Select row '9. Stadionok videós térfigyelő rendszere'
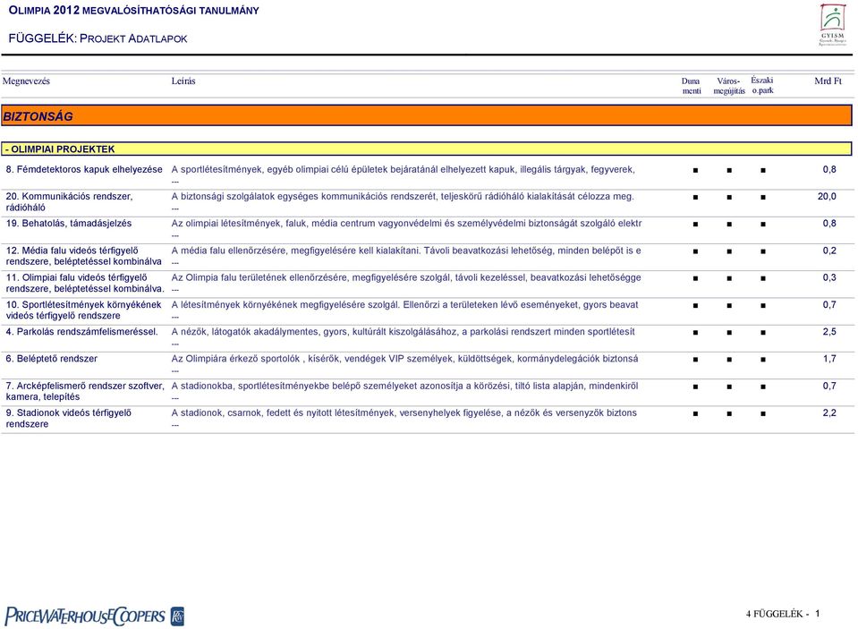Image resolution: width=858 pixels, height=629 pixels. [x=427, y=419]
